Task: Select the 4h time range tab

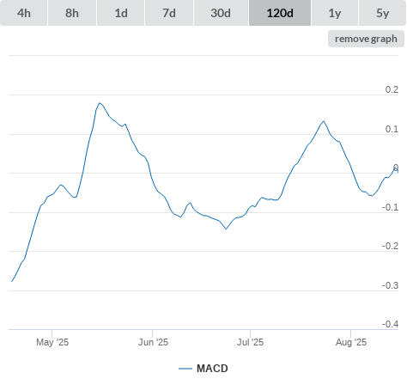Action: click(24, 13)
